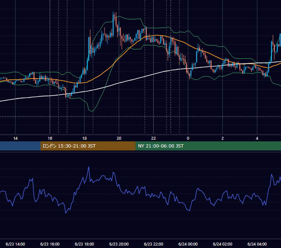The height and width of the screenshot is (248, 281).
Task: Click the London 15:30-21:00 JST session band
Action: (x=88, y=146)
